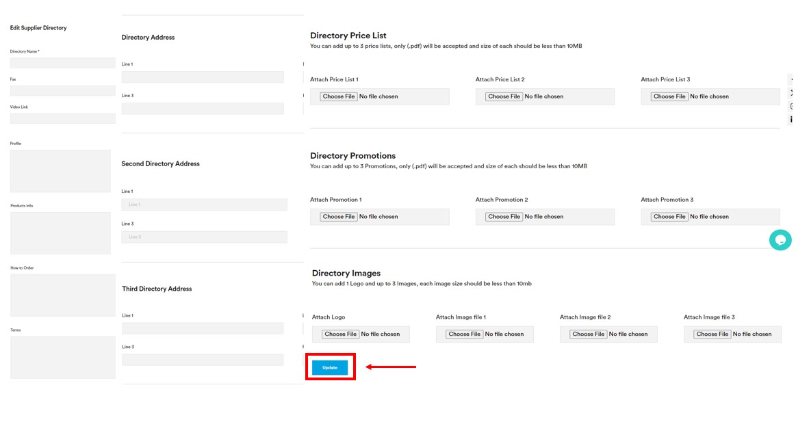Focus the Video Link text field

tap(62, 118)
